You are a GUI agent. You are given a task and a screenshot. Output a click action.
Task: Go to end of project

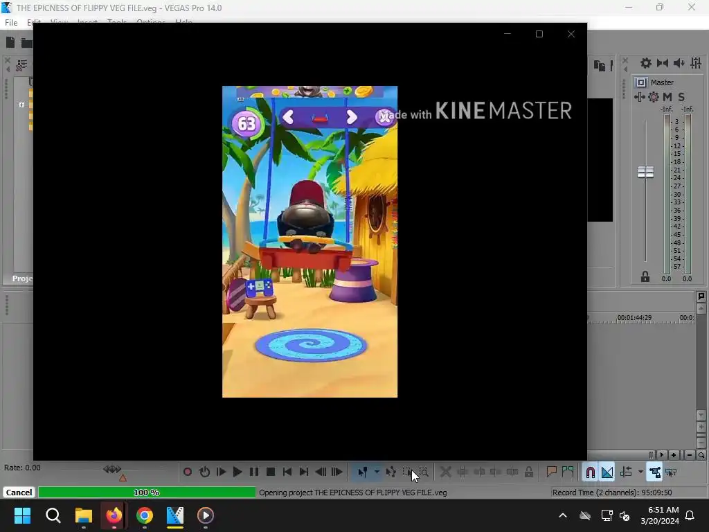(304, 472)
